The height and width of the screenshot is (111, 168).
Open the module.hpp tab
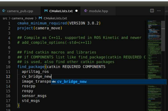coord(98,11)
